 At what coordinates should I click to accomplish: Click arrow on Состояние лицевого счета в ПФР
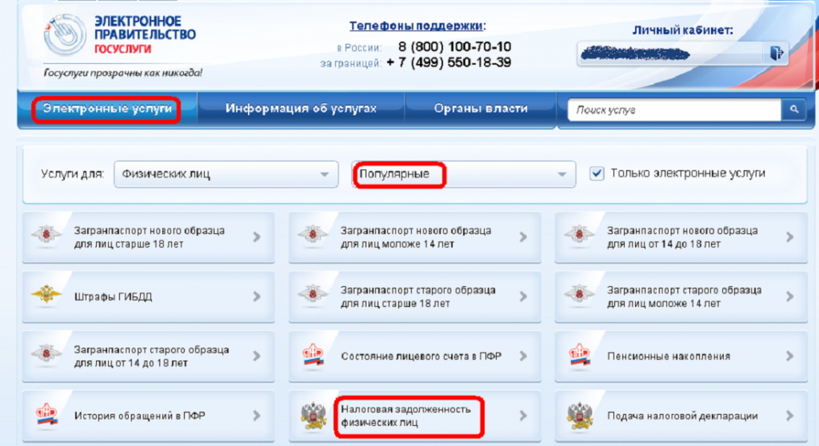523,356
